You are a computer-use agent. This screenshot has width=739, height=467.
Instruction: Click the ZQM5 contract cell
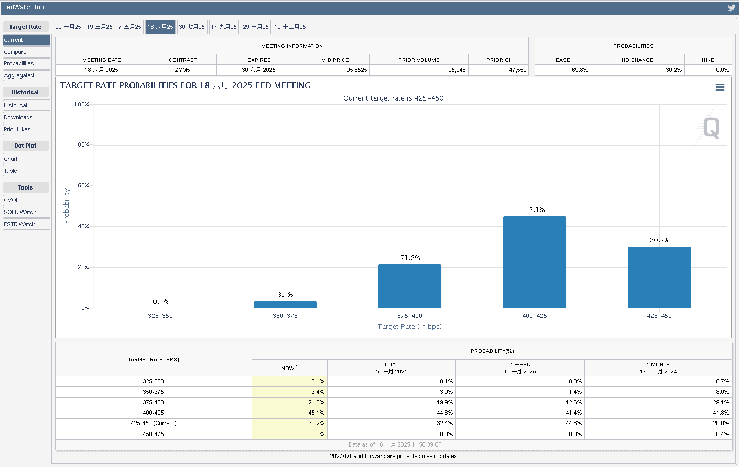[182, 70]
